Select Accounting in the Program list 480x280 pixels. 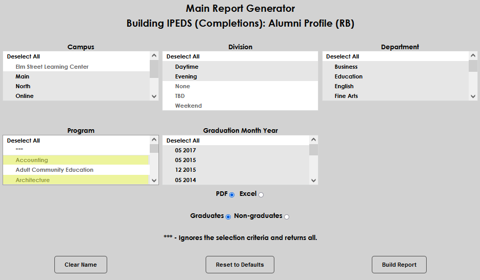tap(32, 160)
